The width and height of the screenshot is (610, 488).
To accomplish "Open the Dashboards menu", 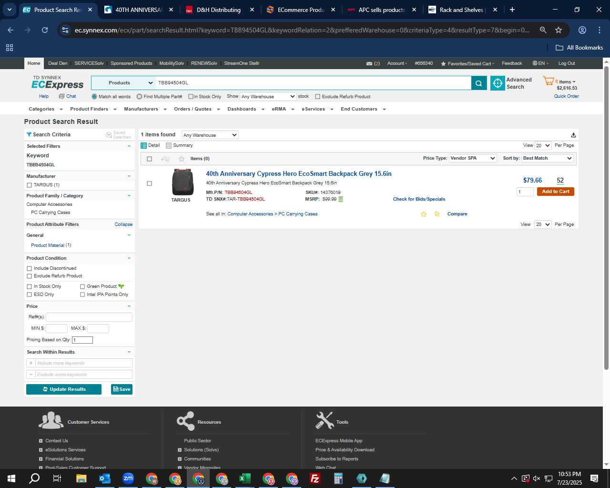I will pyautogui.click(x=246, y=109).
